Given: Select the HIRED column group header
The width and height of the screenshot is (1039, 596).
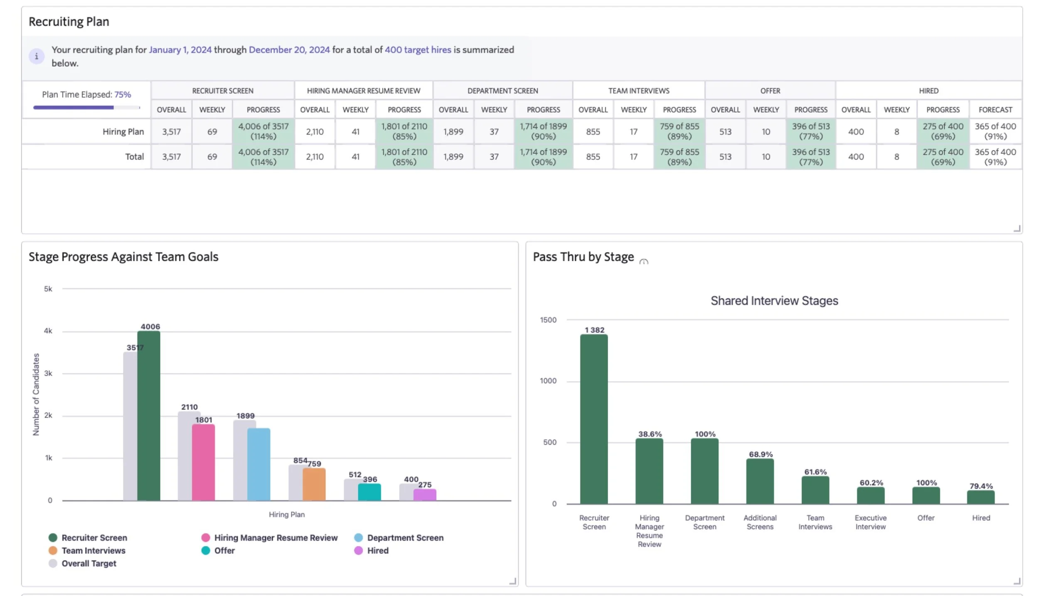Looking at the screenshot, I should (x=929, y=90).
